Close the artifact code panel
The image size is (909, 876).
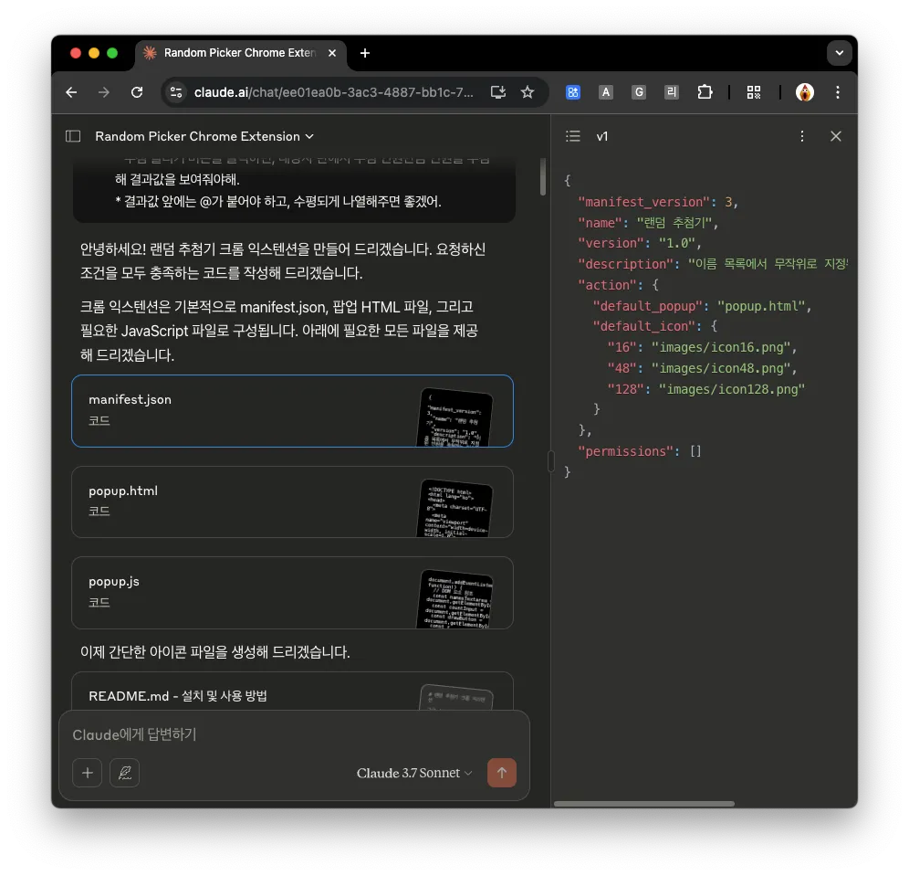[x=835, y=136]
